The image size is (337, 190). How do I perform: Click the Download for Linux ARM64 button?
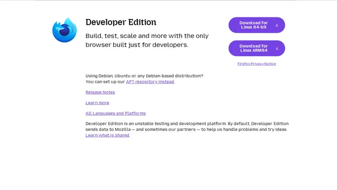pyautogui.click(x=256, y=48)
